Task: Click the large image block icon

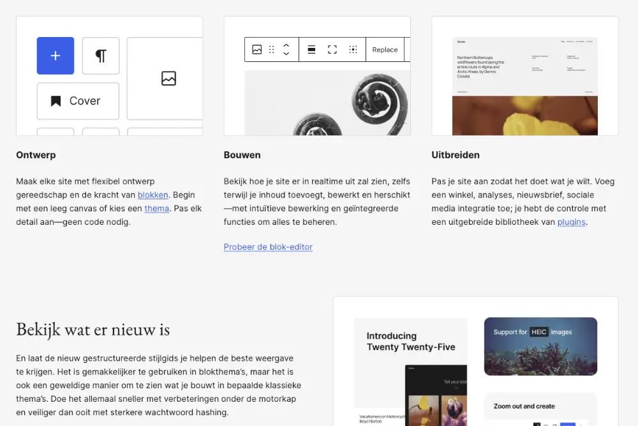Action: (x=168, y=79)
